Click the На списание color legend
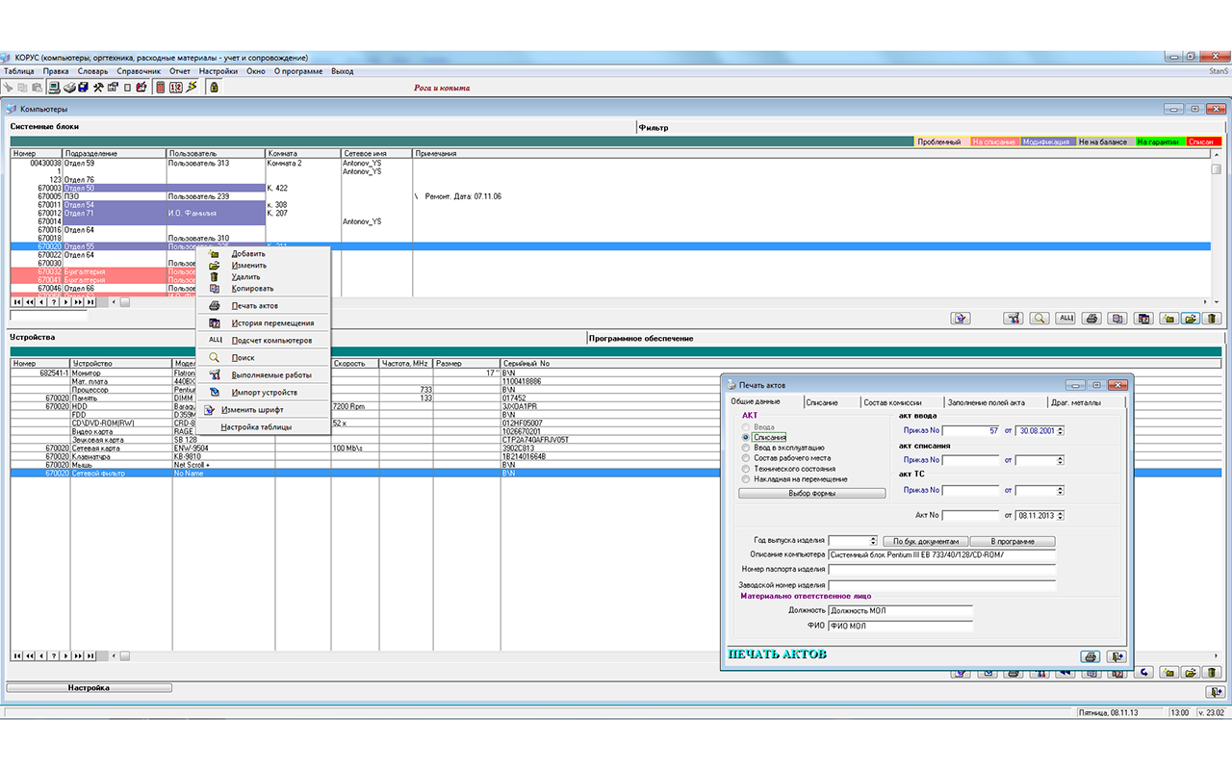This screenshot has width=1232, height=770. (994, 141)
